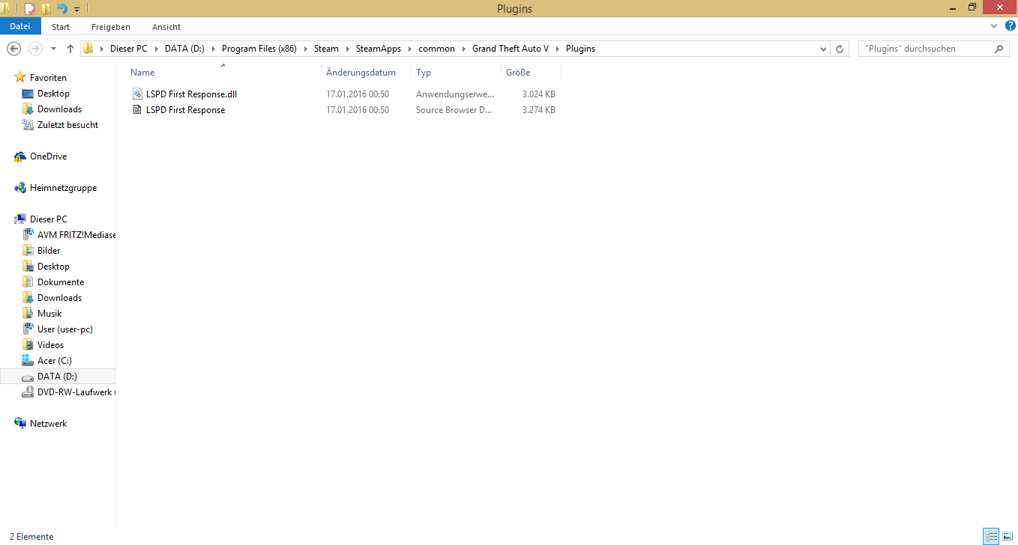Open Musik under Dieser PC
The width and height of the screenshot is (1018, 545).
click(49, 314)
